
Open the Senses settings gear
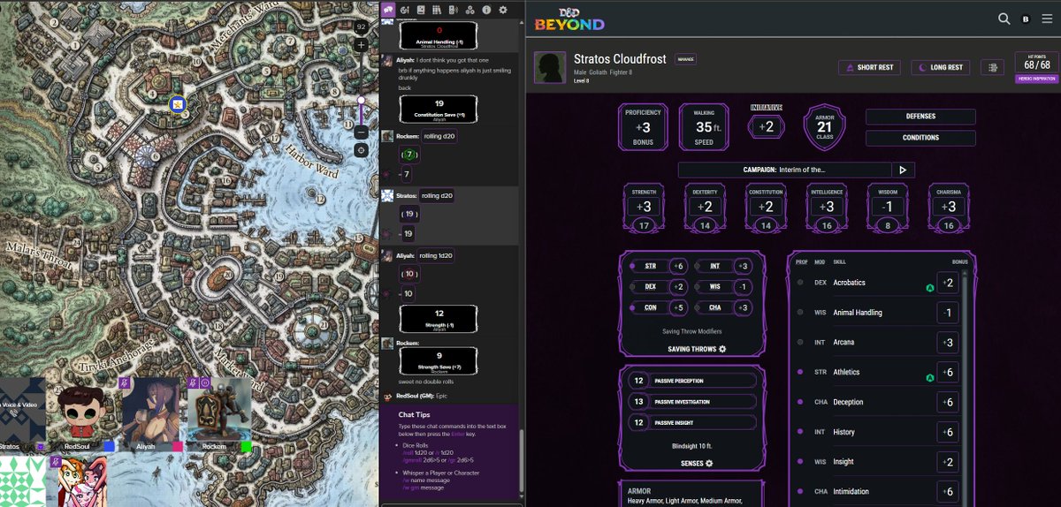(x=709, y=463)
